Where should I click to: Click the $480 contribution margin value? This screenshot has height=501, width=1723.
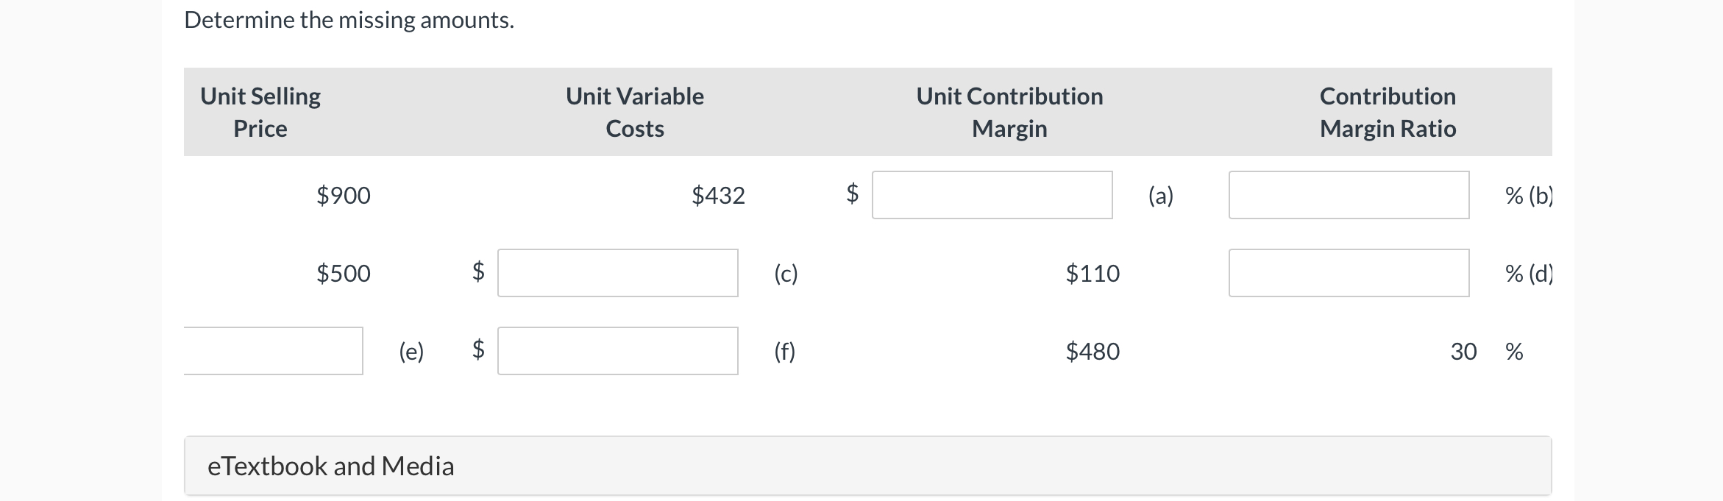coord(1093,351)
